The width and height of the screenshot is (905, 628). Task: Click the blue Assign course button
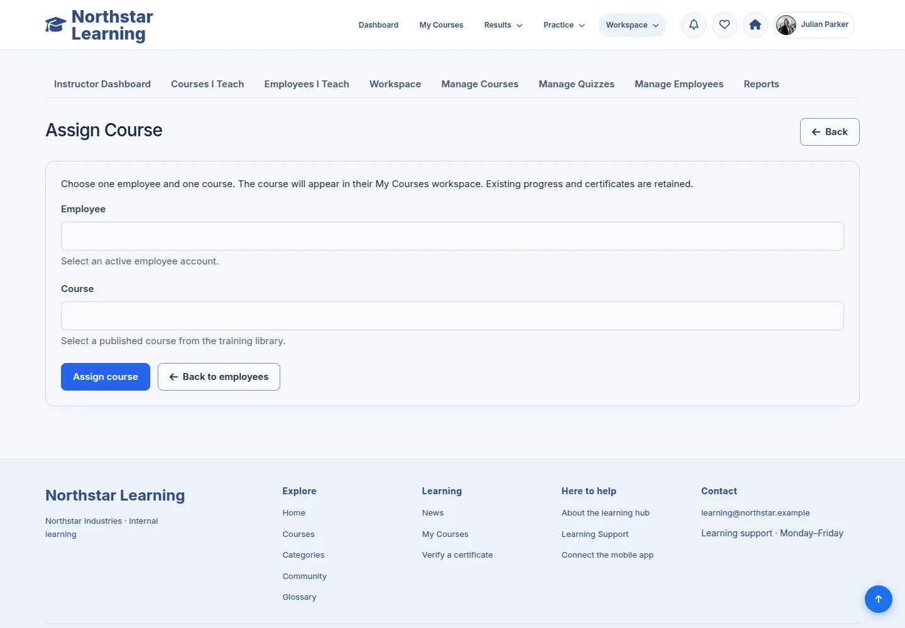coord(106,377)
